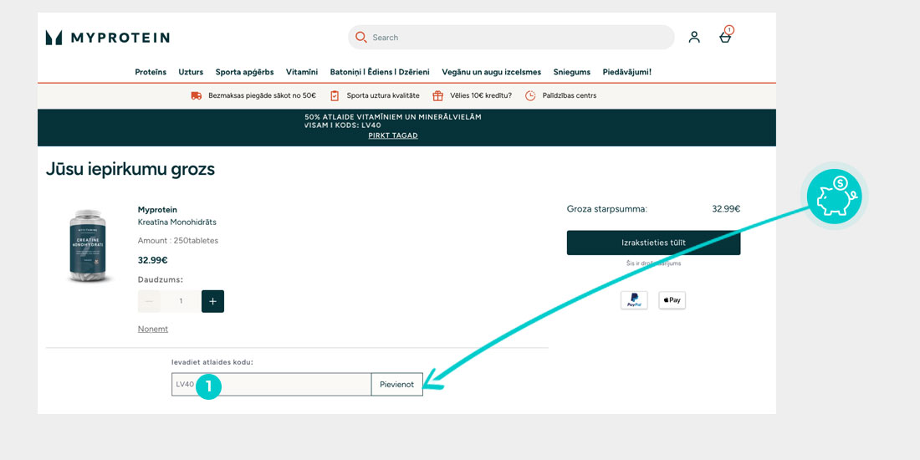Click the Noņemt remove link
The image size is (920, 460).
click(153, 329)
